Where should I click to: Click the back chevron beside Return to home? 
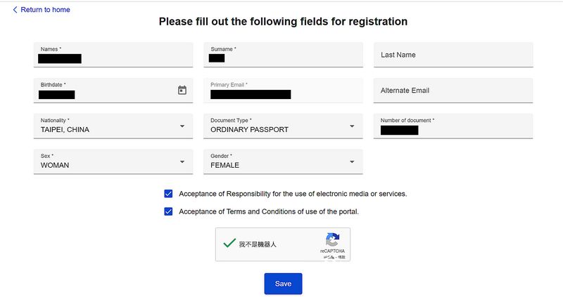click(x=15, y=10)
